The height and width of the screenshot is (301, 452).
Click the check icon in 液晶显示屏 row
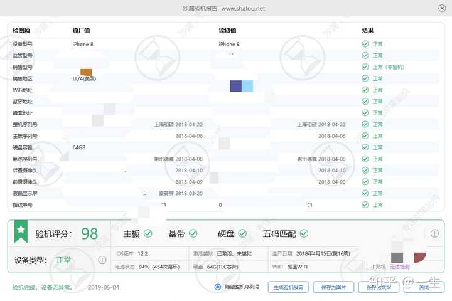pyautogui.click(x=365, y=193)
